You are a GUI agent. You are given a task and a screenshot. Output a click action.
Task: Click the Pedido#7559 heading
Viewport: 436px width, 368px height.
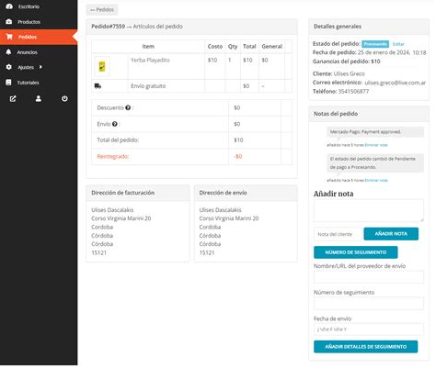pos(109,27)
